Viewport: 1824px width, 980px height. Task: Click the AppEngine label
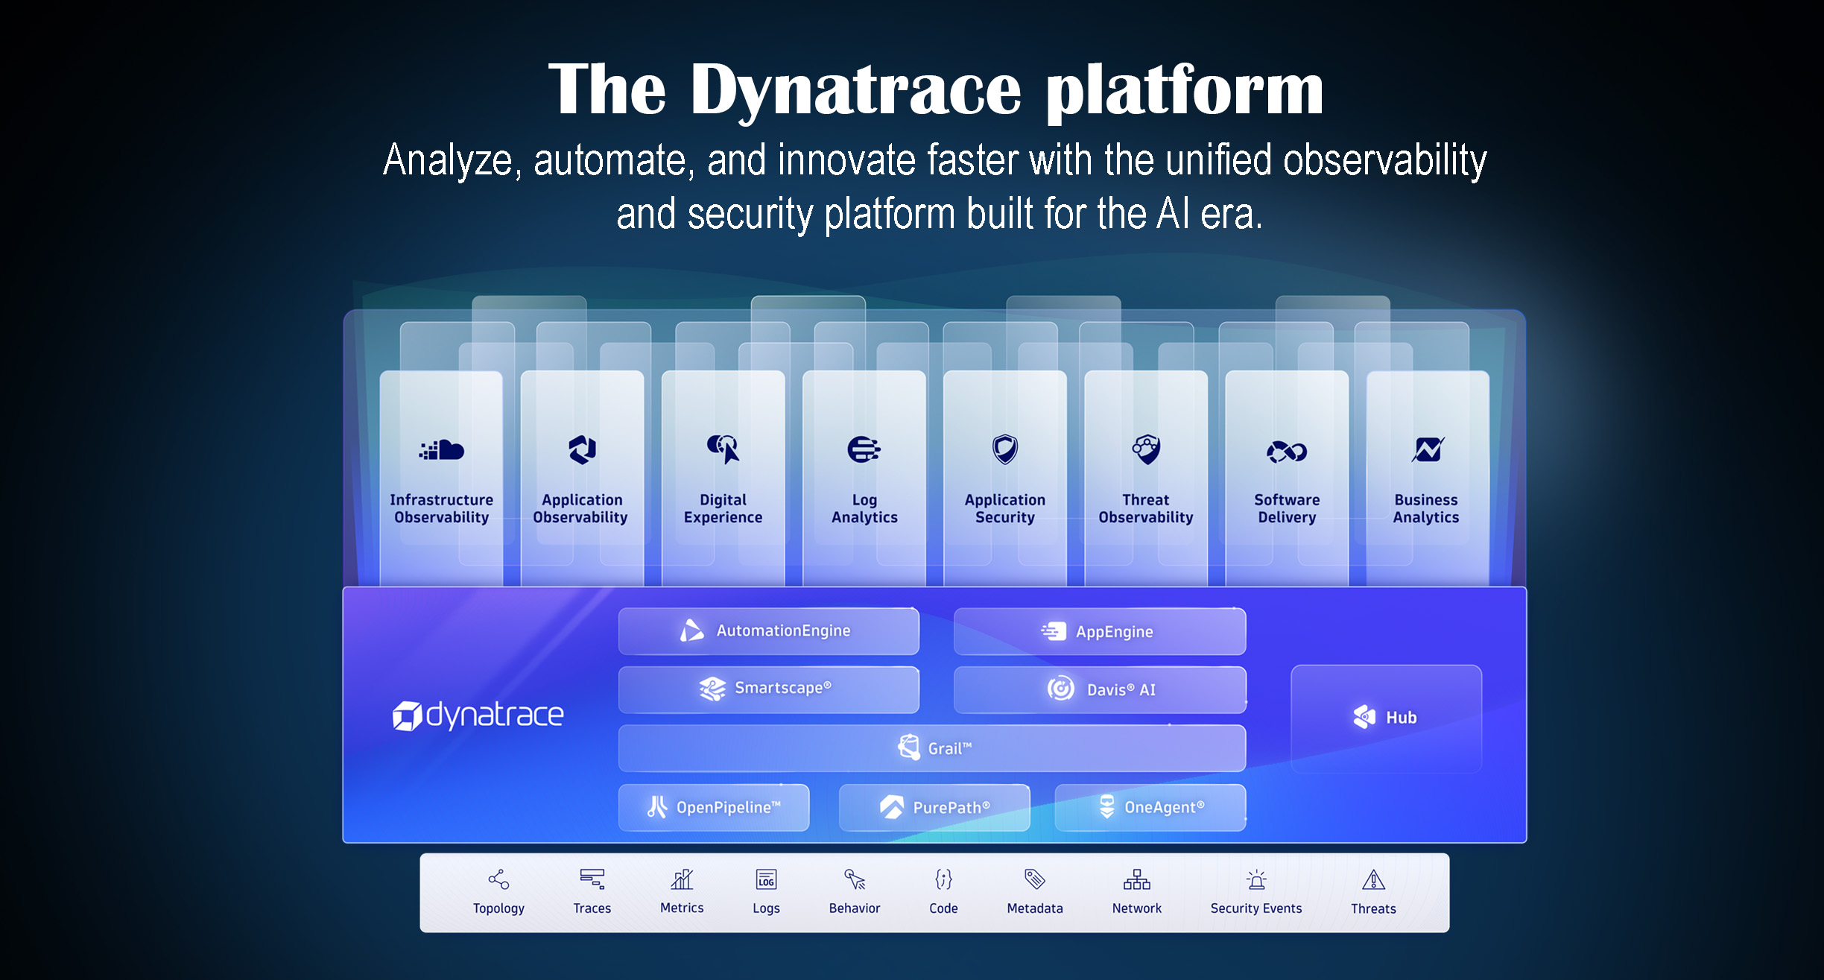tap(1114, 631)
